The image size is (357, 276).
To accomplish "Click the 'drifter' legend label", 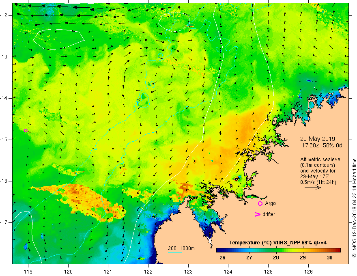I will pos(269,214).
